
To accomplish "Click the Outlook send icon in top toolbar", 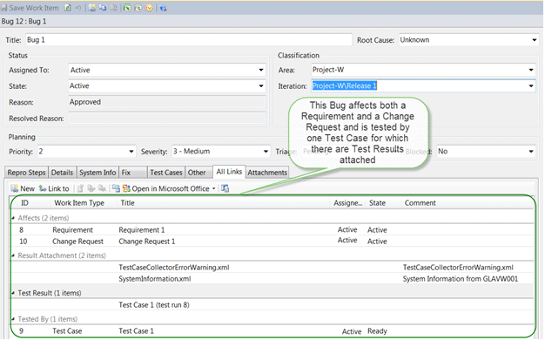I will click(x=149, y=8).
